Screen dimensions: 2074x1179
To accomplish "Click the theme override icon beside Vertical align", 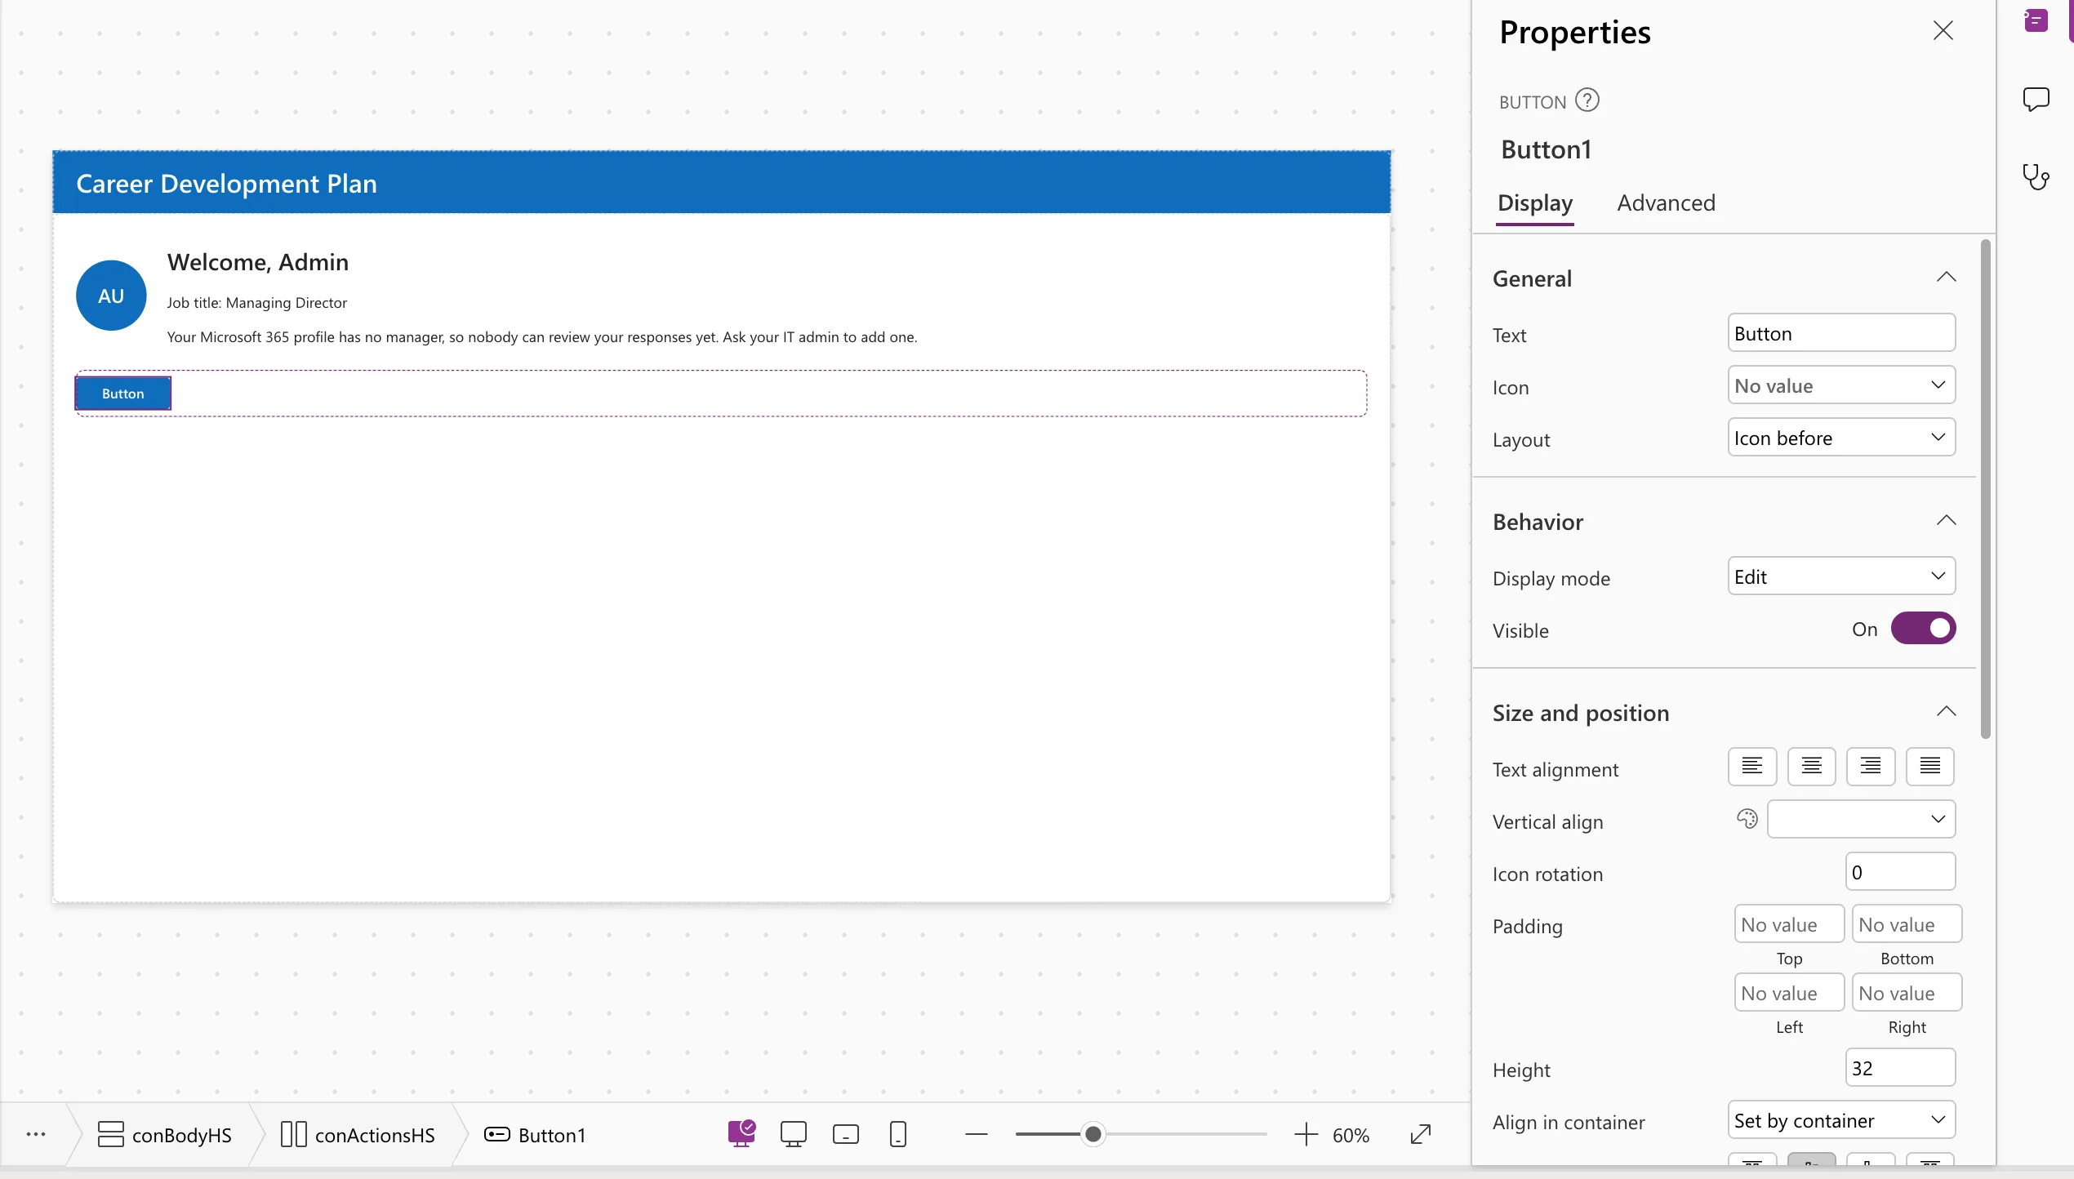I will point(1747,819).
